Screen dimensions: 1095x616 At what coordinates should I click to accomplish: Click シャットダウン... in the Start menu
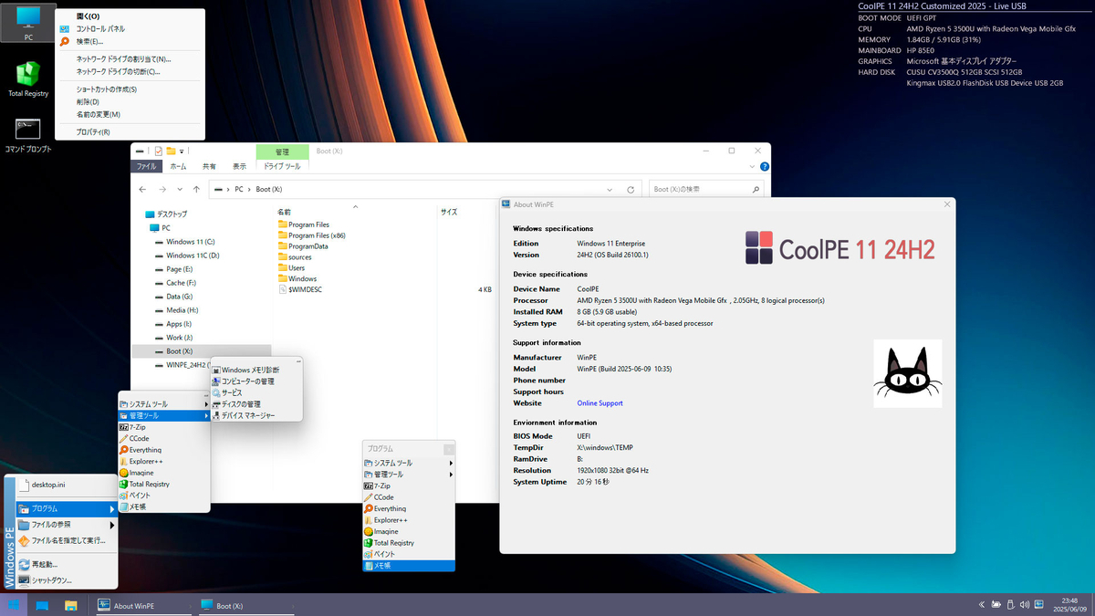click(68, 580)
